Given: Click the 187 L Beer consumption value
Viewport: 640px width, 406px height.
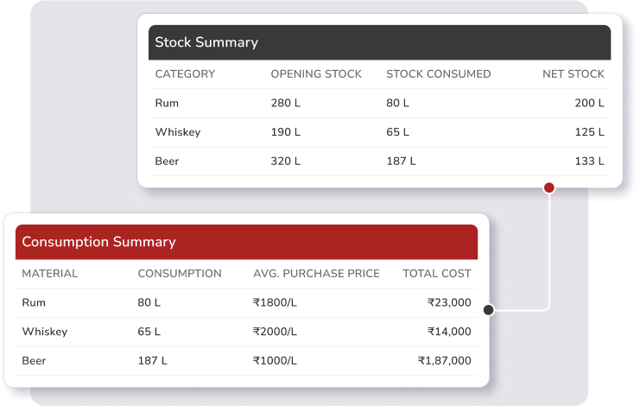Looking at the screenshot, I should (x=152, y=361).
